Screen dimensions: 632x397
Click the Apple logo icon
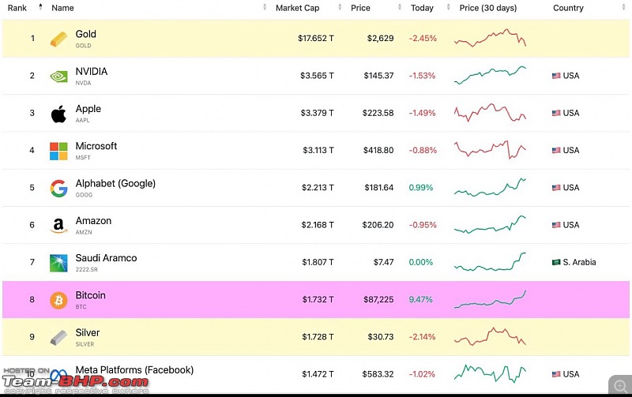[x=58, y=114]
